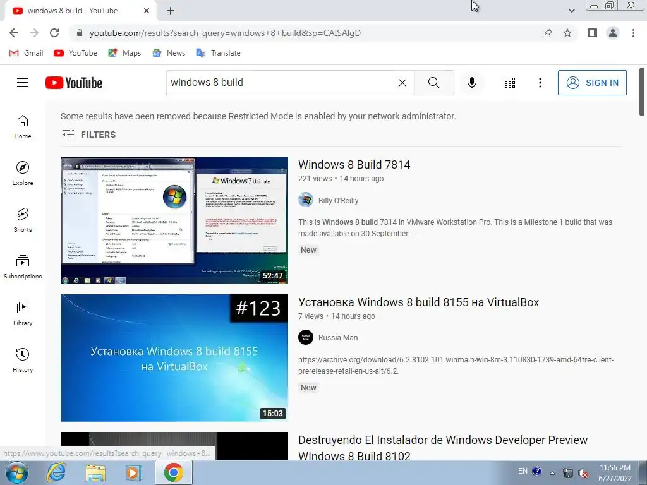Click the muted volume tray icon
This screenshot has width=647, height=485.
583,473
